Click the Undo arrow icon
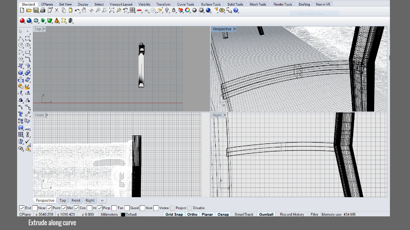This screenshot has height=230, width=410. [x=77, y=10]
